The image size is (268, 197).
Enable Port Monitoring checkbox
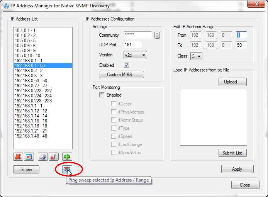click(102, 95)
